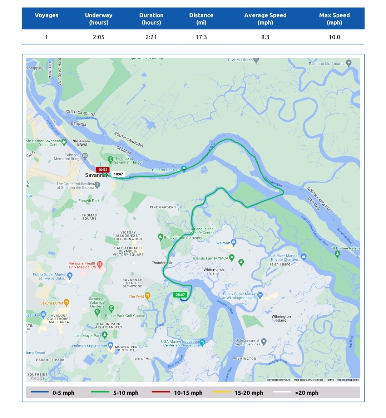386x418 pixels.
Task: Click the Talmadge Memorial Bridge marker icon
Action: click(x=85, y=156)
